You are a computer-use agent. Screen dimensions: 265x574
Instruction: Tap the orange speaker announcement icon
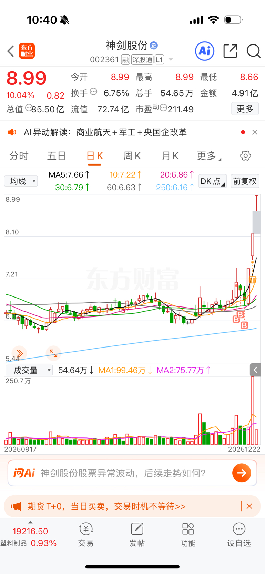pyautogui.click(x=12, y=132)
